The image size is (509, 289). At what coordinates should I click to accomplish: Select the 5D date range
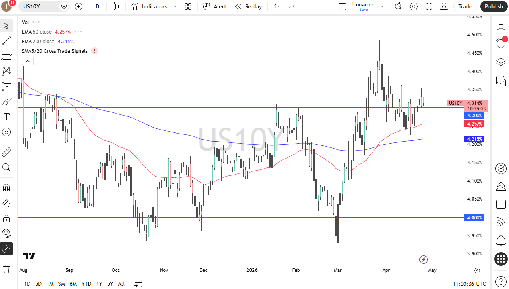click(x=38, y=284)
